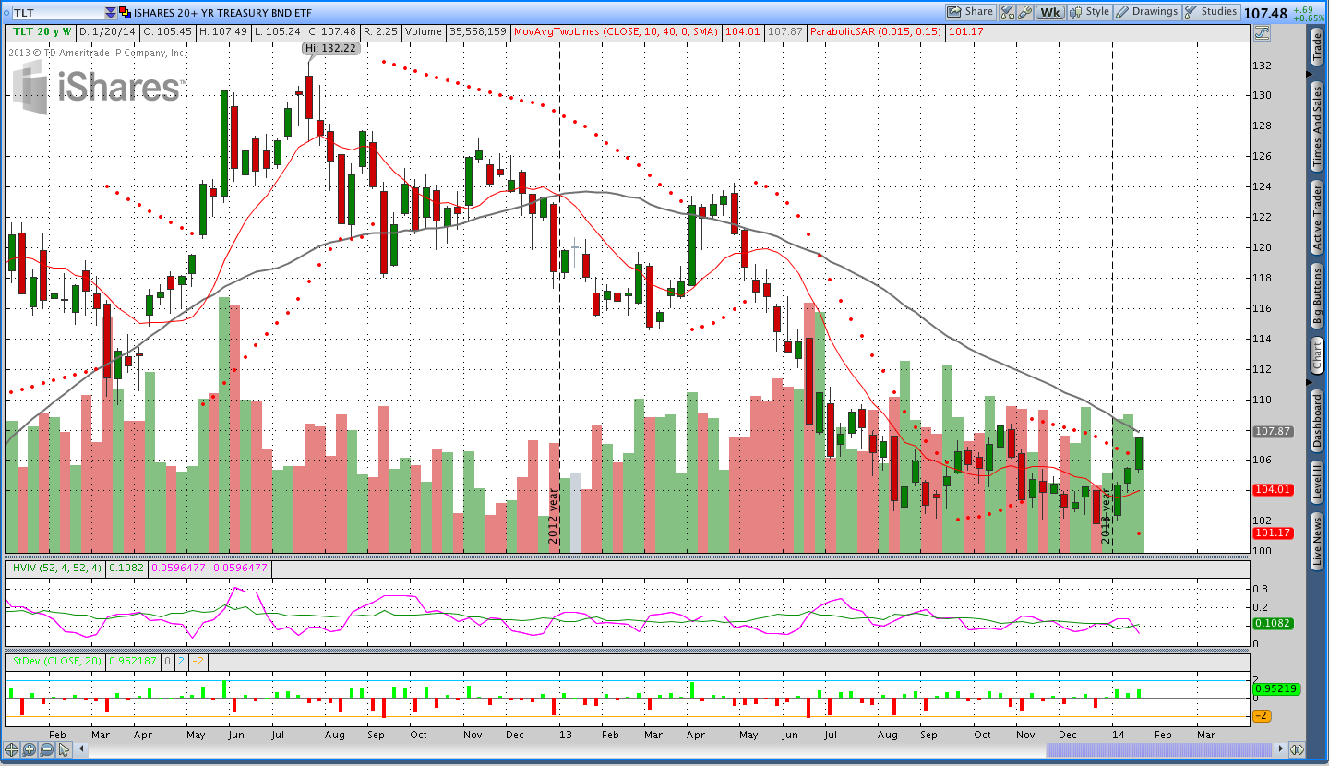
Task: Click the MovAvgTwoLines study label
Action: tap(617, 31)
